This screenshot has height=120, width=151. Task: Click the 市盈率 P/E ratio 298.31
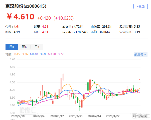107,27
